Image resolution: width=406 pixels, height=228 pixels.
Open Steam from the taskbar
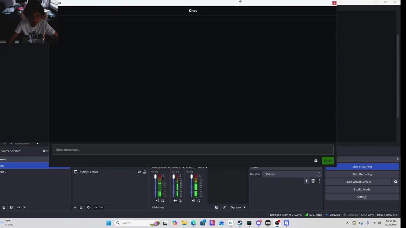pos(240,223)
